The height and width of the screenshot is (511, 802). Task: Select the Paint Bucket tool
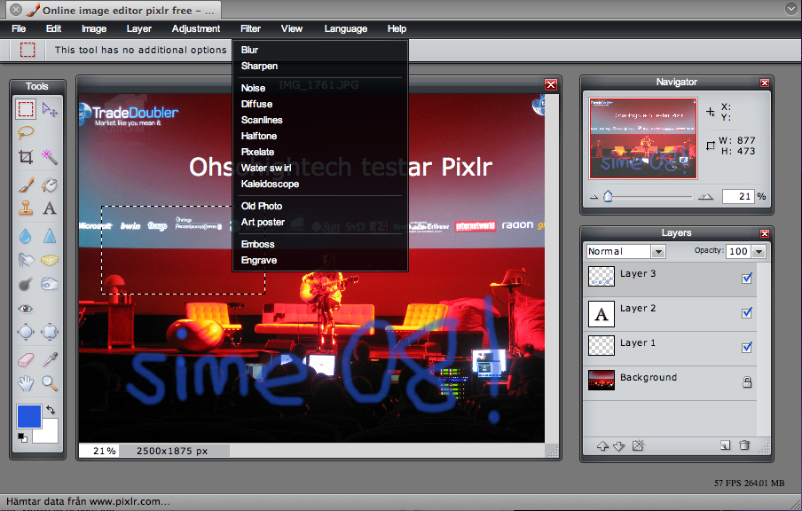point(50,185)
